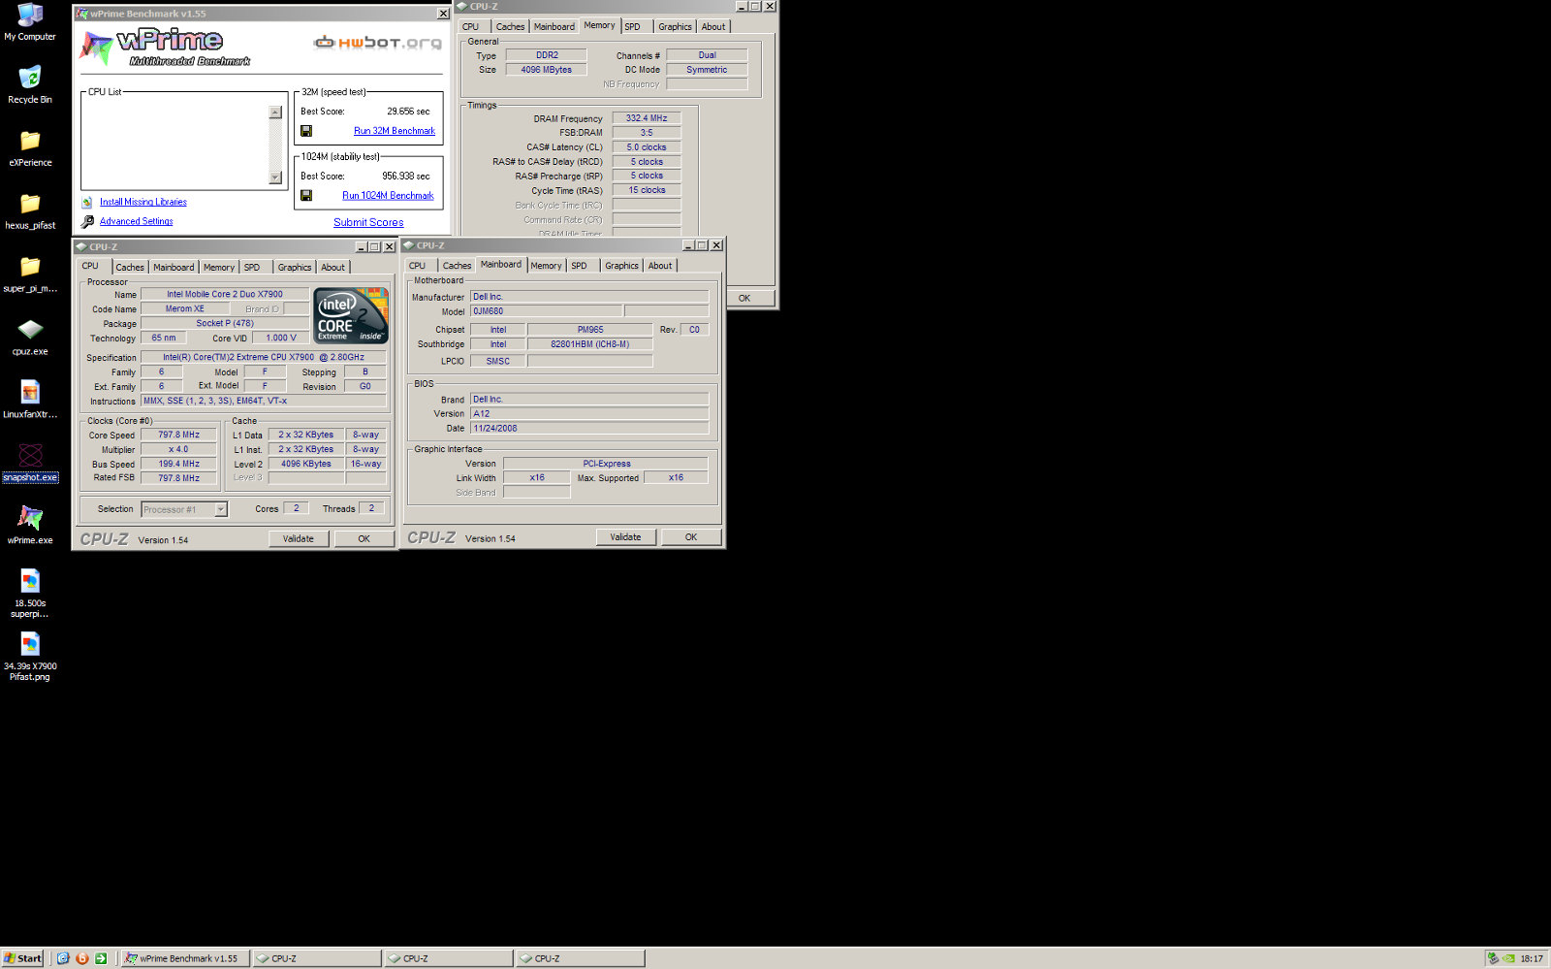Viewport: 1551px width, 969px height.
Task: Open the Mainboard tab in CPU window
Action: pos(174,268)
